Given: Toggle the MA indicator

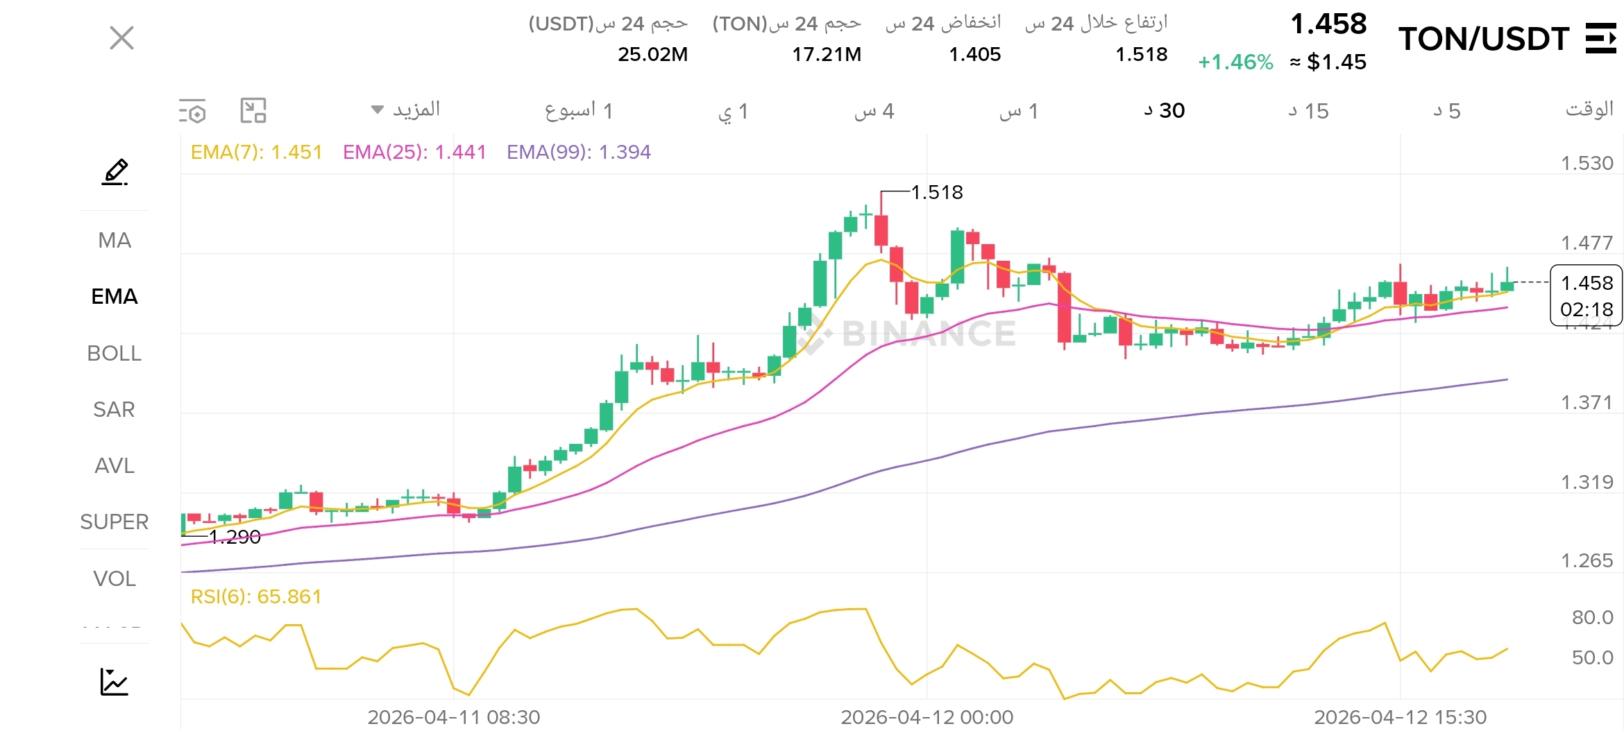Looking at the screenshot, I should tap(115, 240).
